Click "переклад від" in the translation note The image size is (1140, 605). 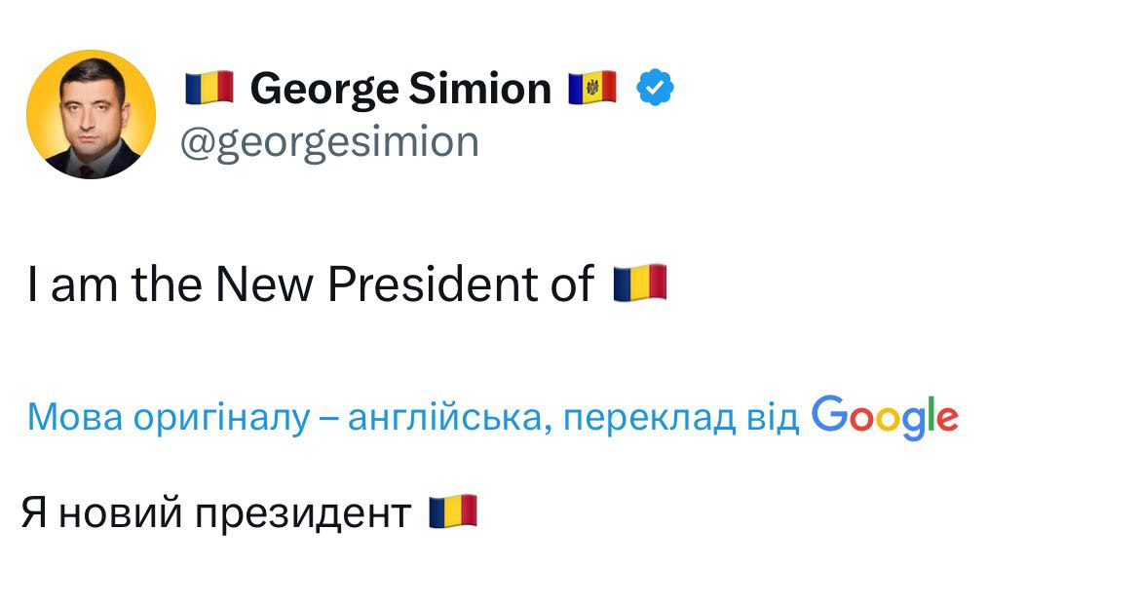(682, 418)
